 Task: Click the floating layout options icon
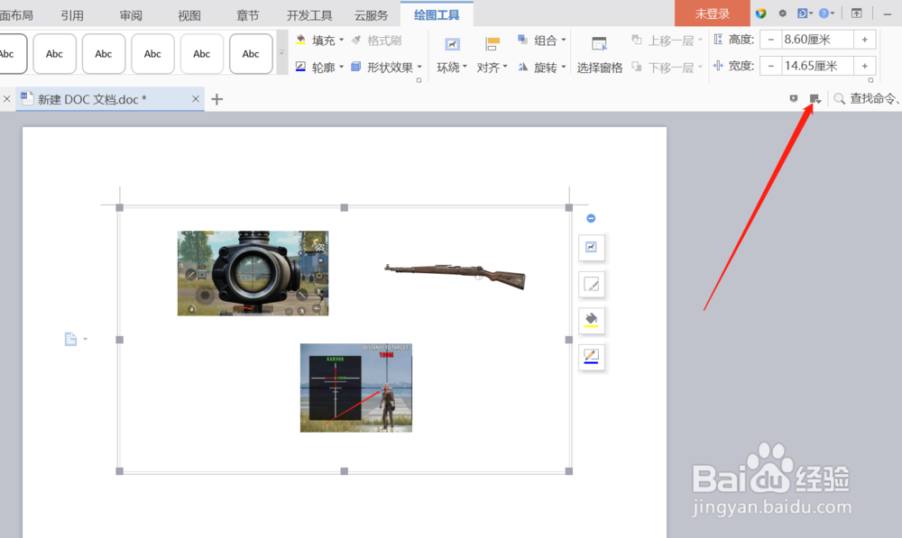coord(592,247)
